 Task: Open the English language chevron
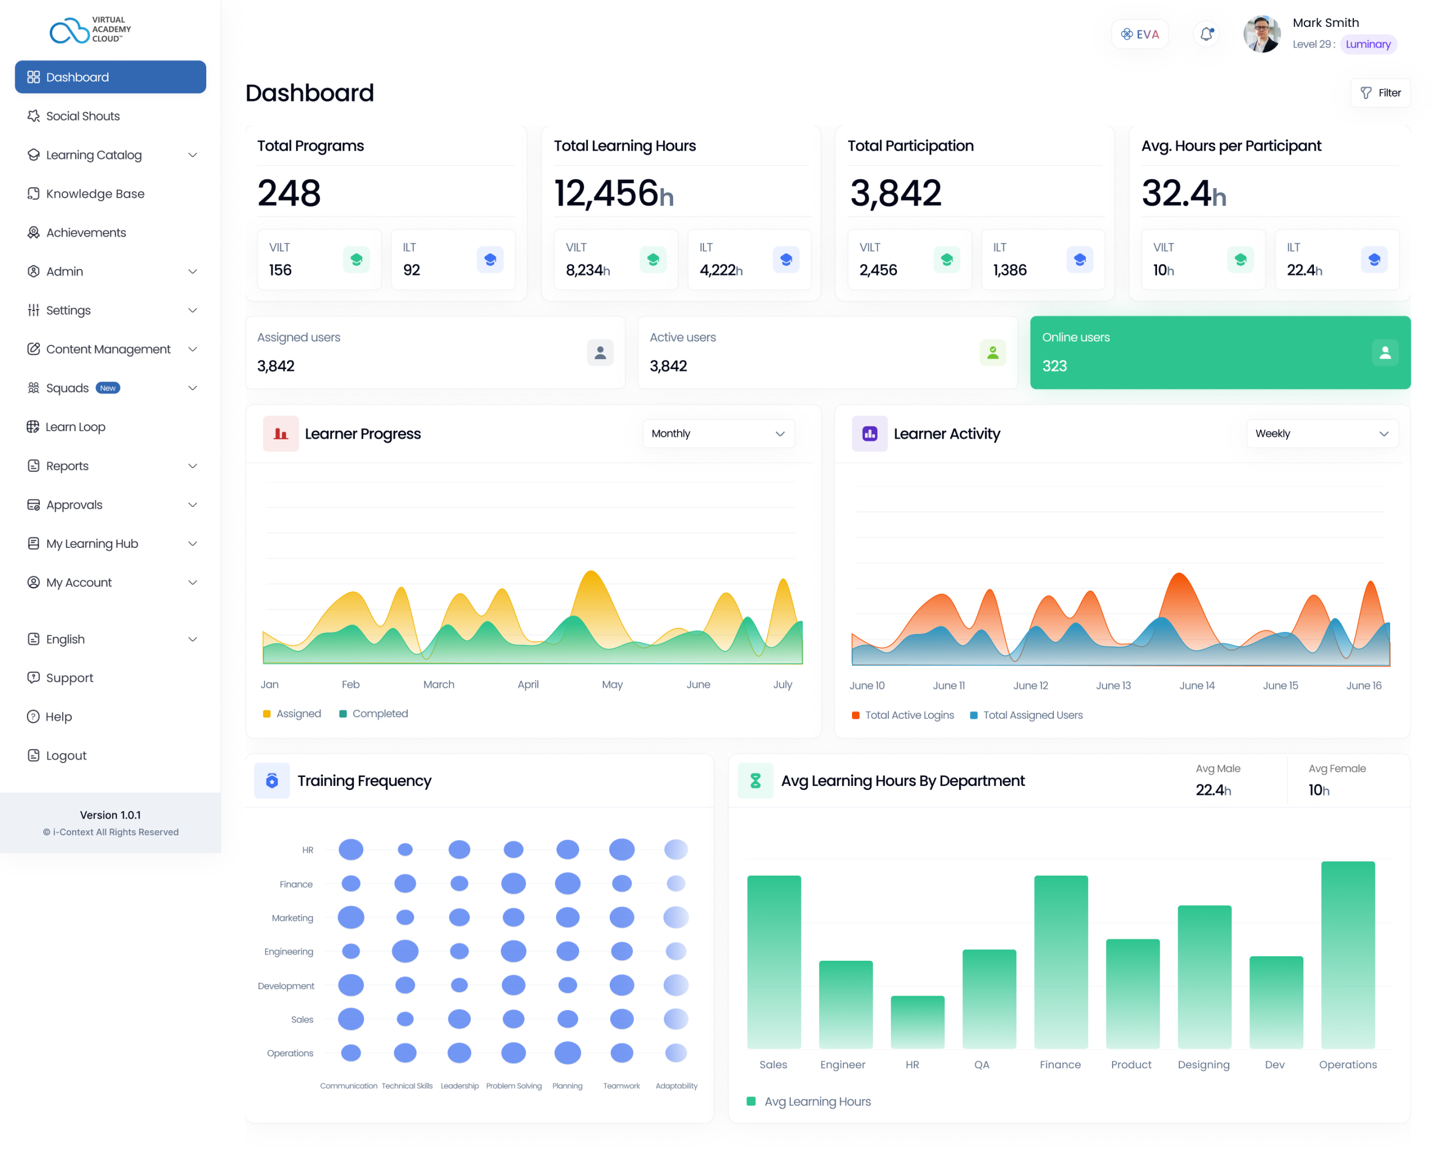click(x=193, y=639)
